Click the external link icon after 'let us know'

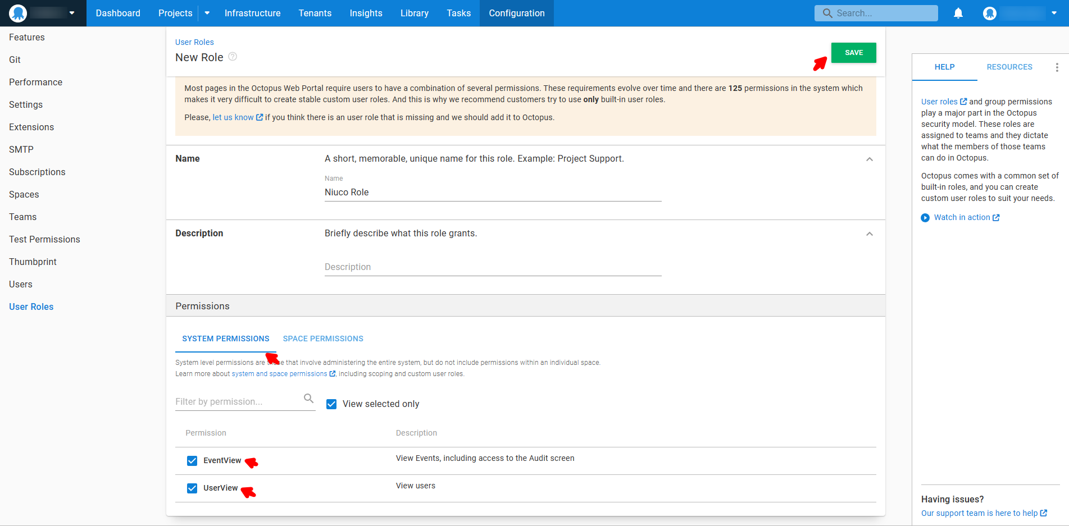tap(260, 117)
